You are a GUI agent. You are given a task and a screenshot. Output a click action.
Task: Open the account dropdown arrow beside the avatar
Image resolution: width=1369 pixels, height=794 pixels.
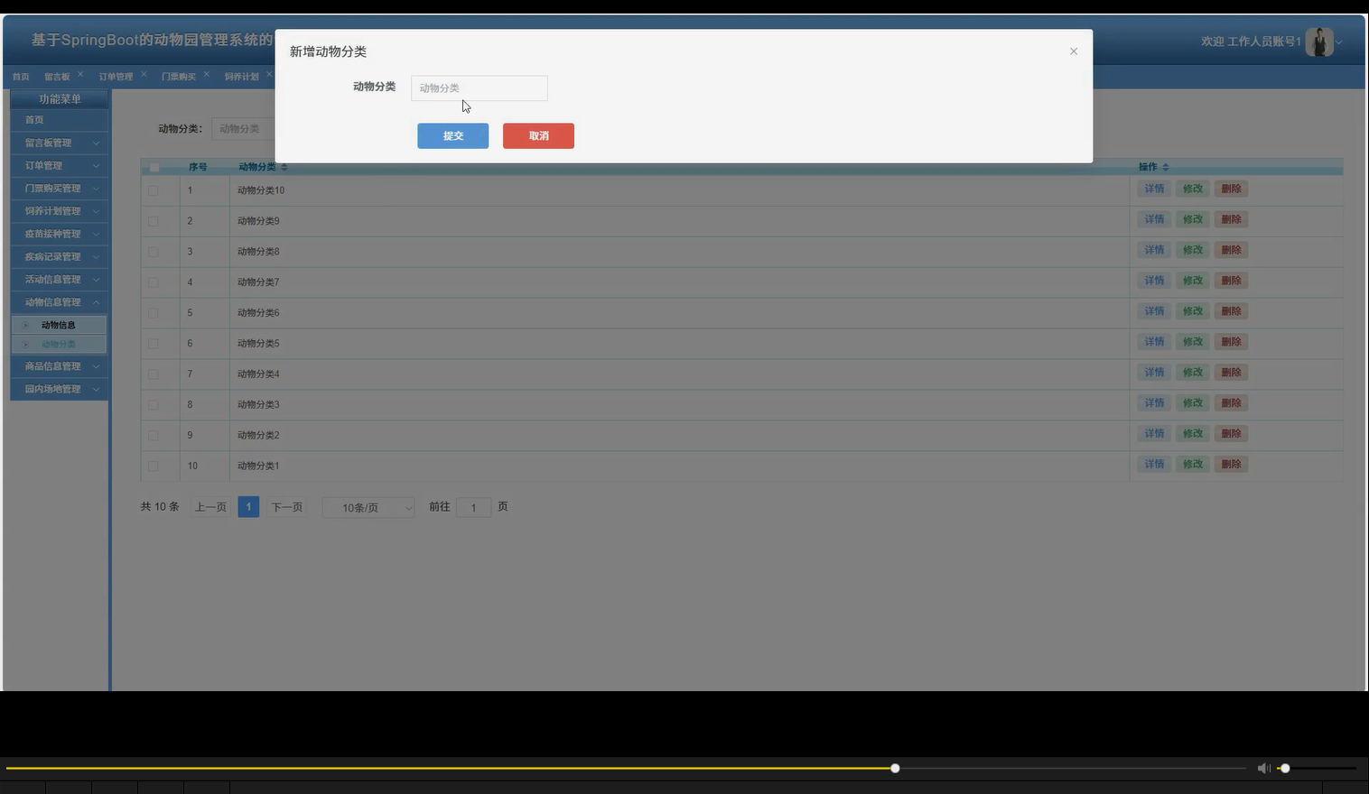click(1339, 42)
